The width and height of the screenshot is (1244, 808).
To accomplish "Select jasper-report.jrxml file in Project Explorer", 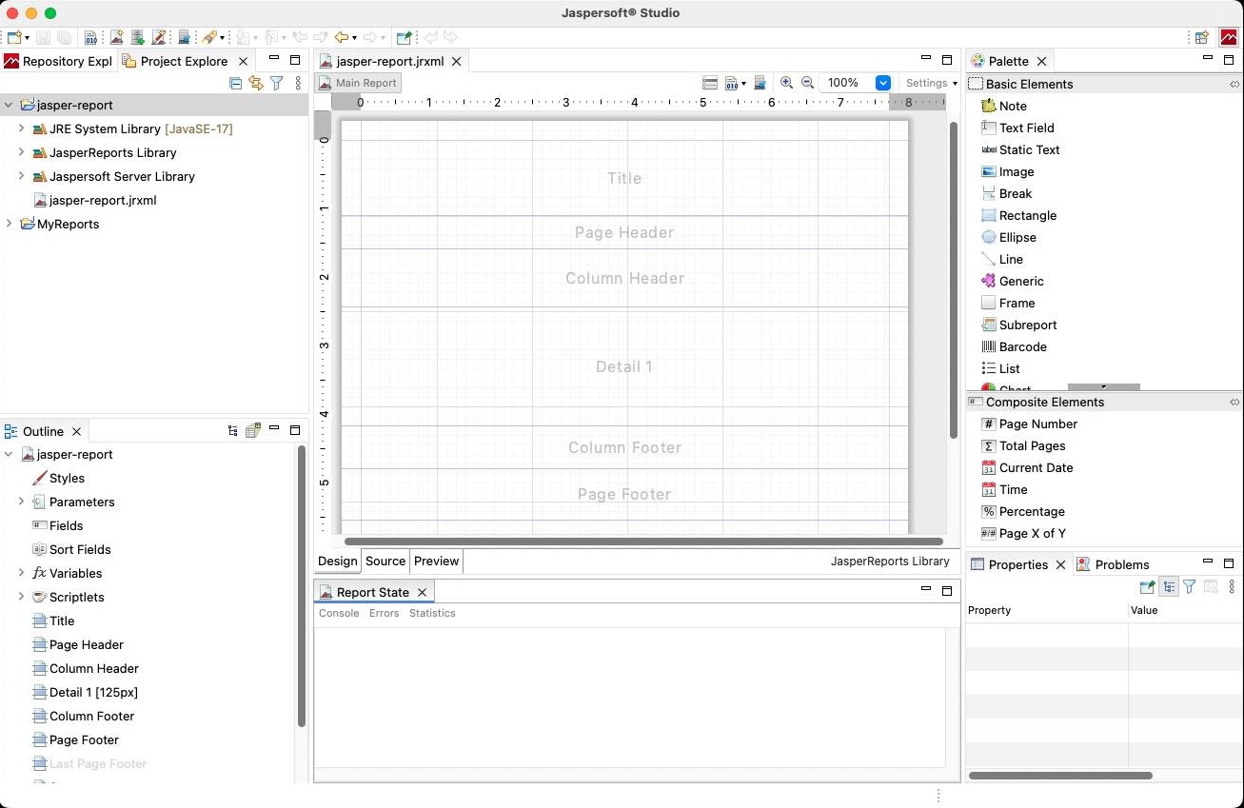I will click(94, 200).
